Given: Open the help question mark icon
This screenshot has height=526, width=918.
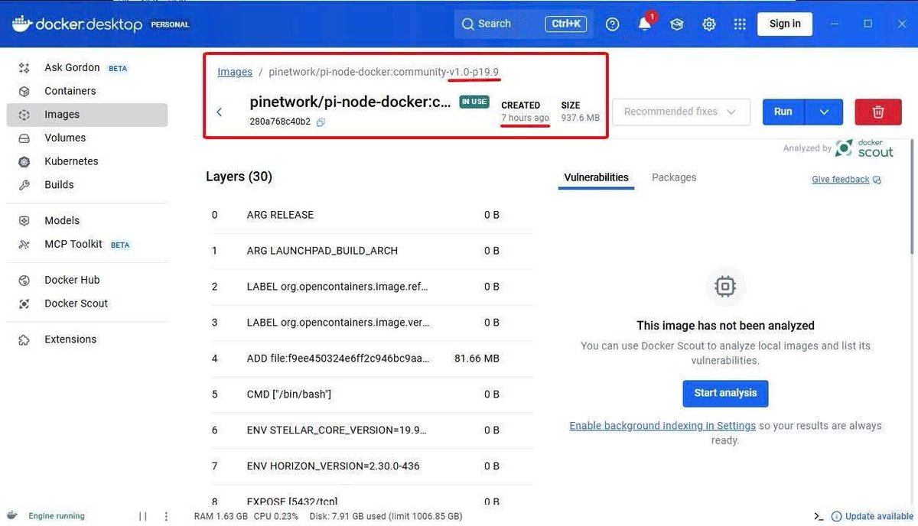Looking at the screenshot, I should click(612, 24).
